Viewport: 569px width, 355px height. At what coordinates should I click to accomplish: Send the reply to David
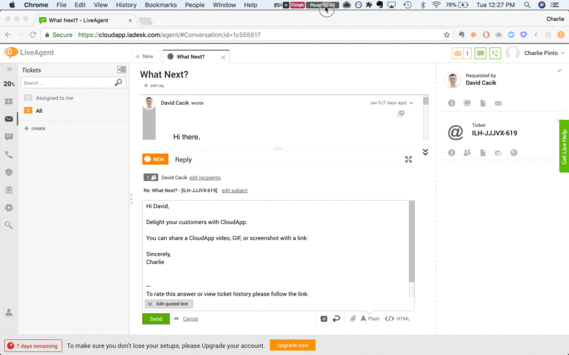156,318
